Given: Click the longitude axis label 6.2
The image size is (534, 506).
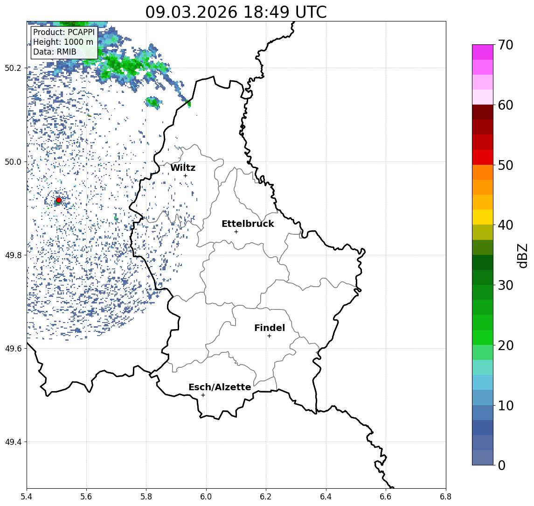Looking at the screenshot, I should 266,497.
